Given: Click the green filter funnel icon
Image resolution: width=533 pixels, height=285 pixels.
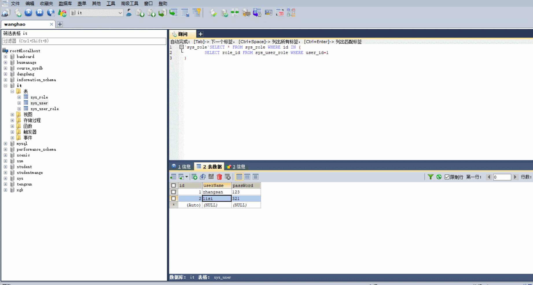Looking at the screenshot, I should coord(431,177).
